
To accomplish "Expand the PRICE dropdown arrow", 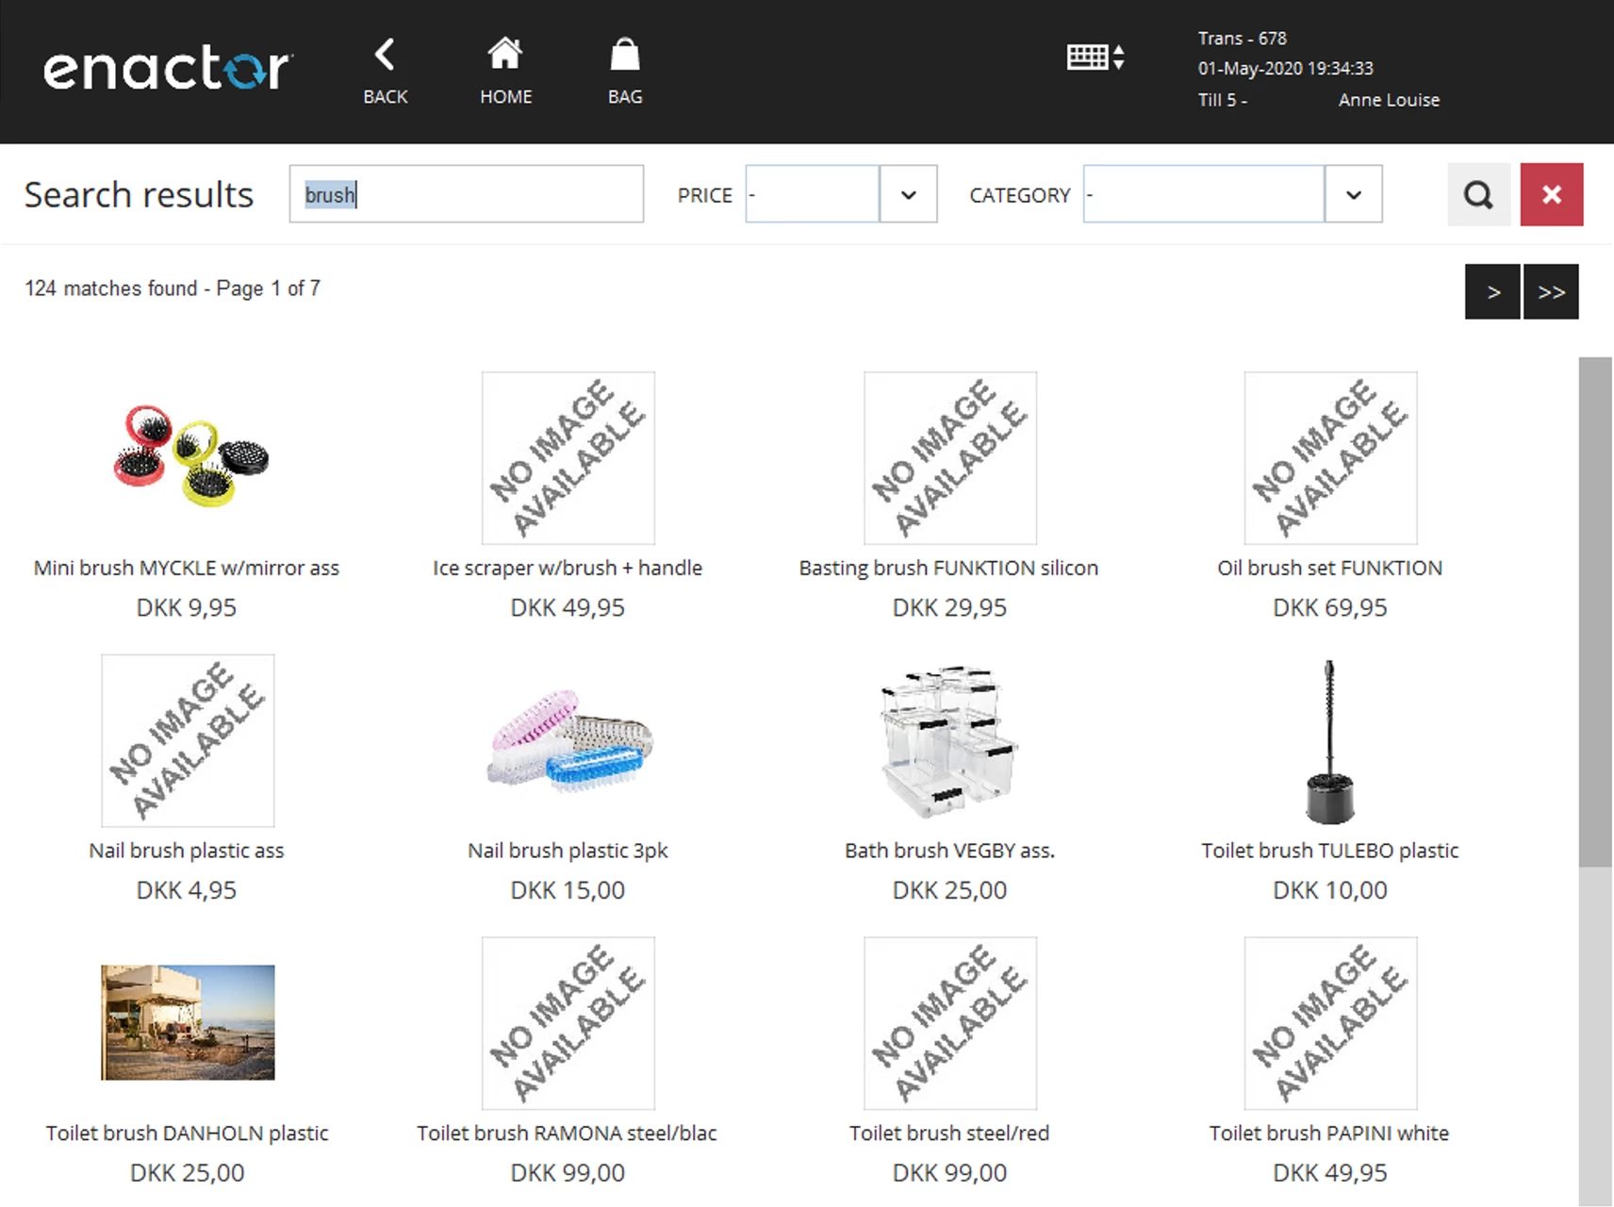I will pos(908,195).
